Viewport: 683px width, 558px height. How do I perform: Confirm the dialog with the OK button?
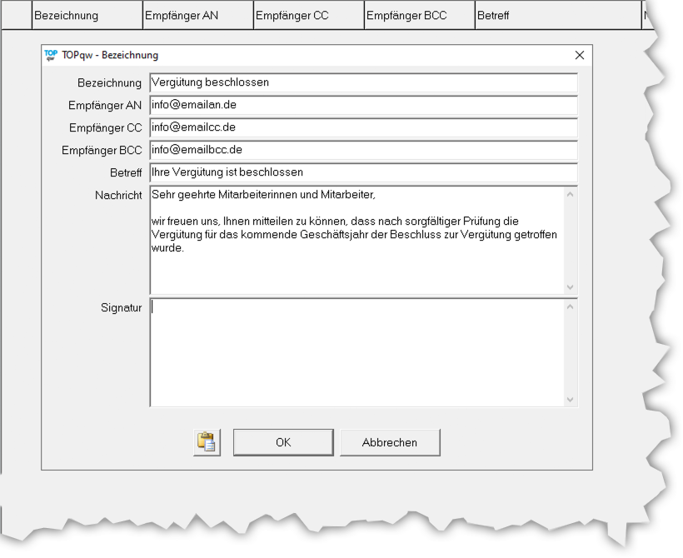(x=283, y=442)
